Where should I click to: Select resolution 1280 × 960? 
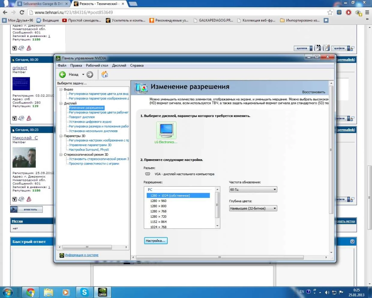coord(158,201)
